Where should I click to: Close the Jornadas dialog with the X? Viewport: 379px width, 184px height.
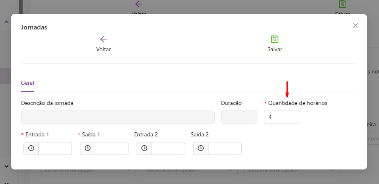tap(356, 25)
